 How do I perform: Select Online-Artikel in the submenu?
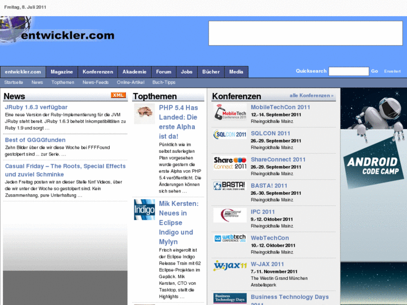[x=130, y=82]
